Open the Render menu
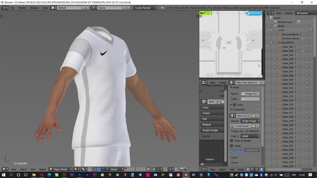The image size is (317, 178). click(x=22, y=8)
